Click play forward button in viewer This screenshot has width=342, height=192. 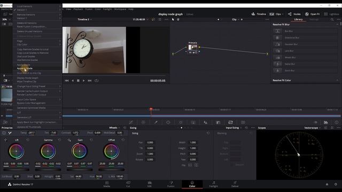[x=84, y=81]
